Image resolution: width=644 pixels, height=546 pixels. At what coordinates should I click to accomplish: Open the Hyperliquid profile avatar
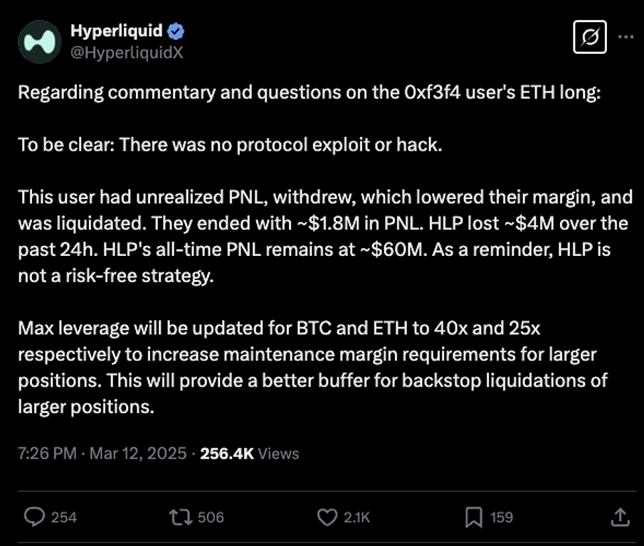click(41, 42)
